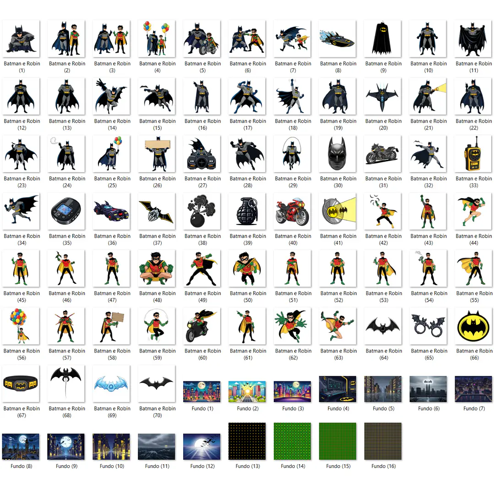Image resolution: width=494 pixels, height=494 pixels.
Task: Select Batman e Robin (9) black cape thumbnail
Action: click(x=383, y=39)
